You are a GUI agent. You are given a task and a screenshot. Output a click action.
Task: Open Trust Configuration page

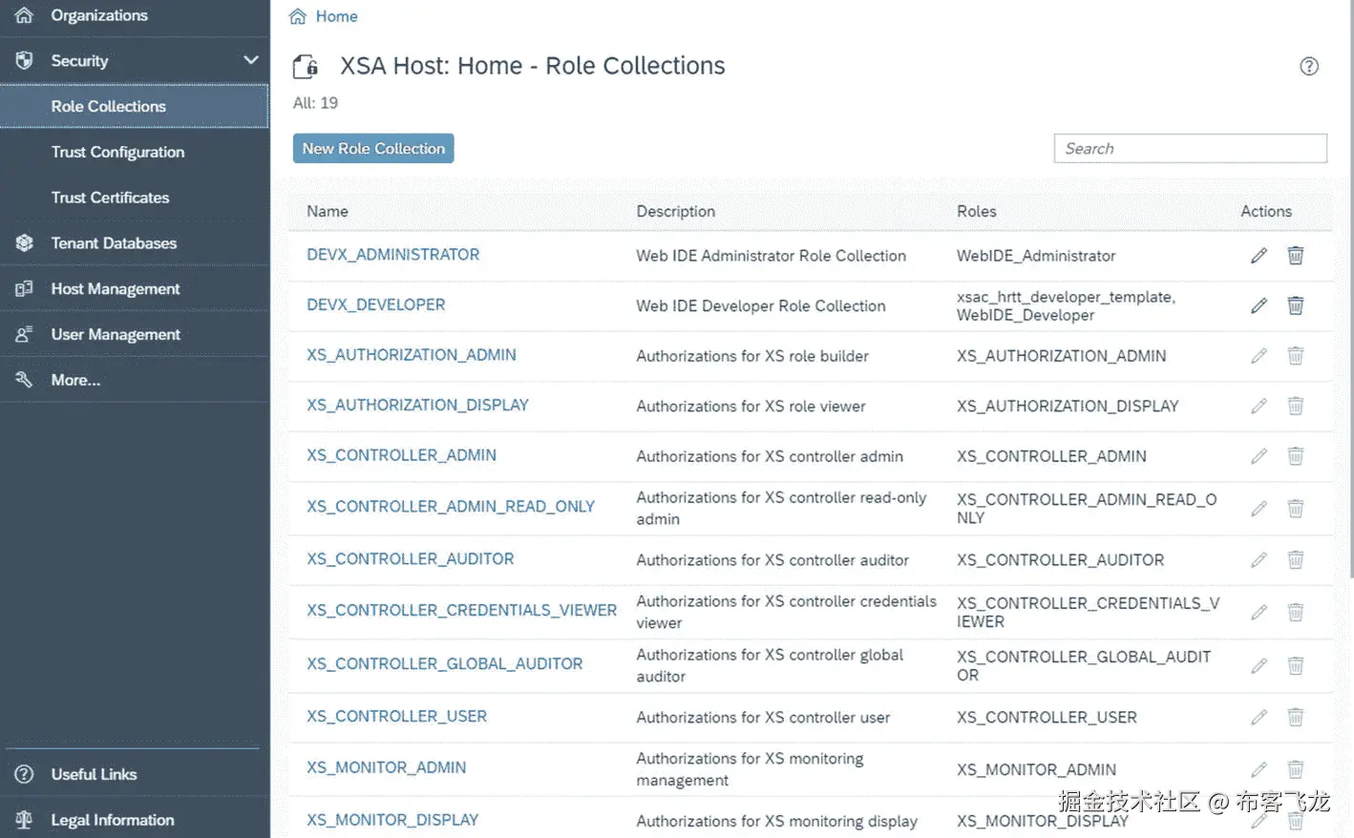coord(117,152)
